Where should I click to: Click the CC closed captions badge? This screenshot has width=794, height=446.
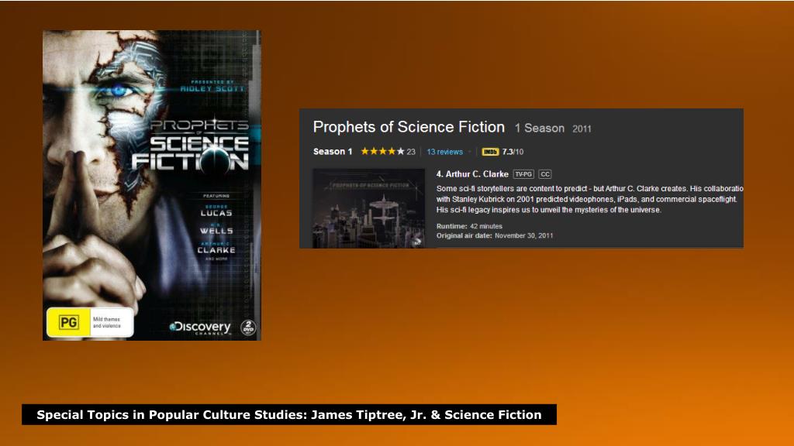click(x=545, y=174)
